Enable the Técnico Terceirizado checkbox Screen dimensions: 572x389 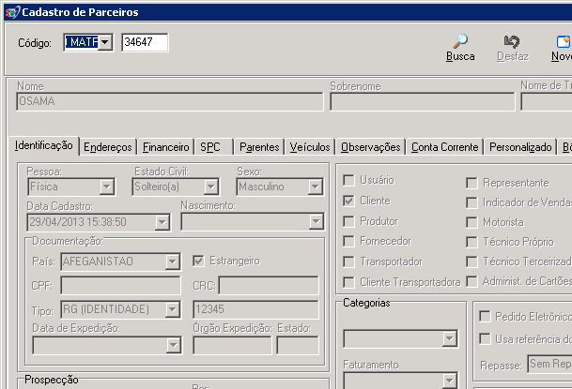pos(472,262)
